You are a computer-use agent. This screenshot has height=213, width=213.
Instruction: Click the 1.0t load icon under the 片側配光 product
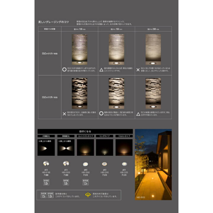[x=46, y=182]
